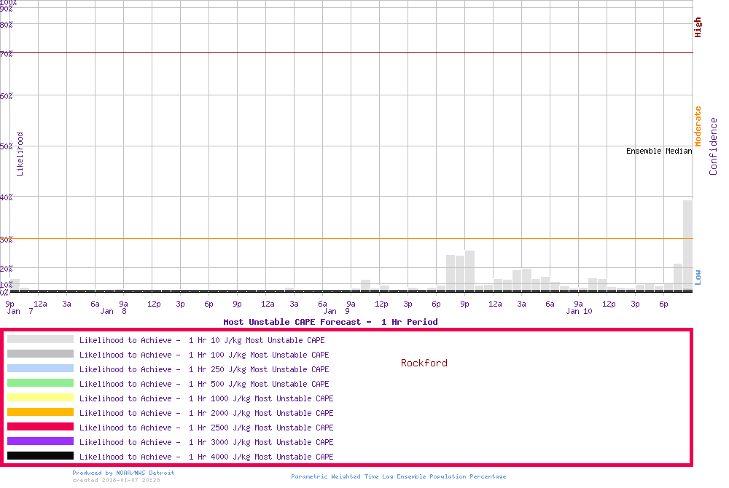Select the yellow 1000 J/kg legend swatch
The width and height of the screenshot is (729, 488).
[40, 398]
